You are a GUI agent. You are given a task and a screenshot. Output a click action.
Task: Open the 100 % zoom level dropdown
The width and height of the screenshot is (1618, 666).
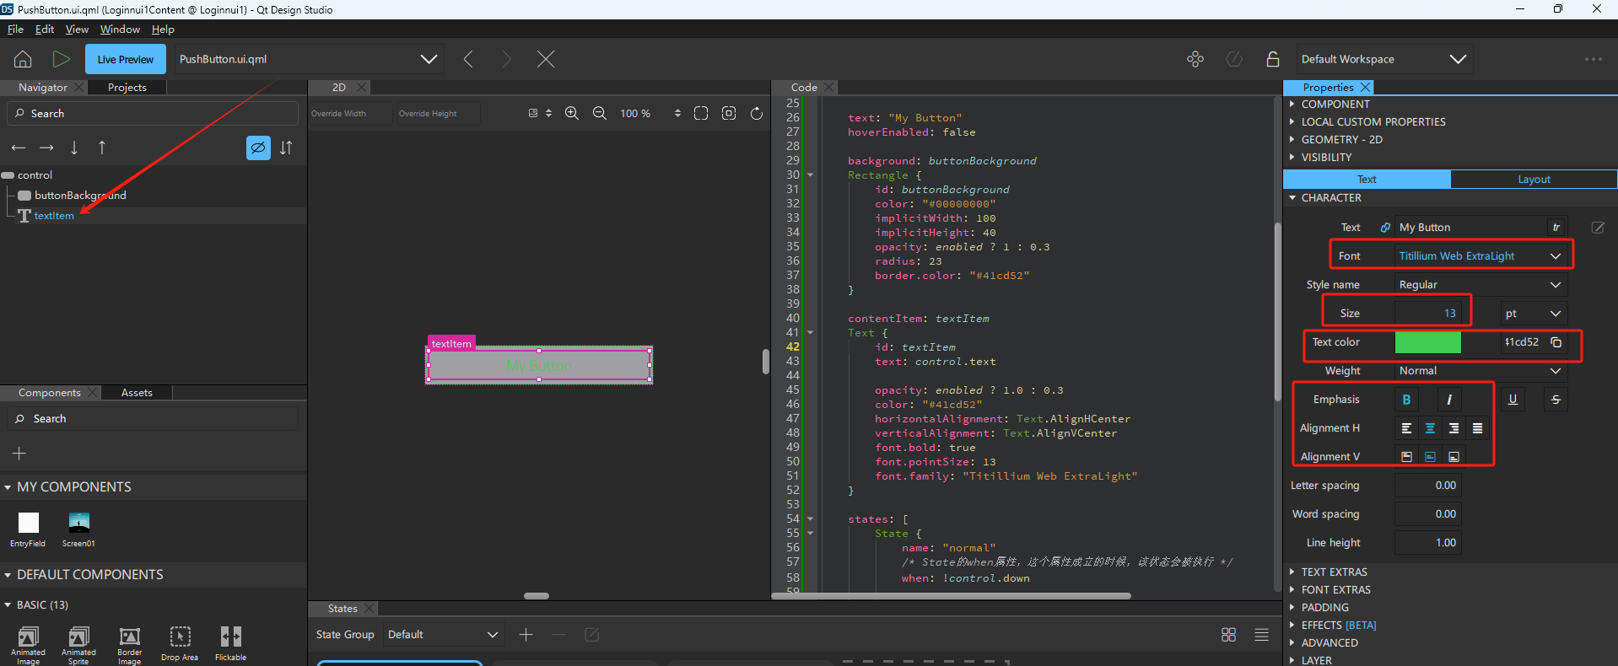tap(650, 114)
